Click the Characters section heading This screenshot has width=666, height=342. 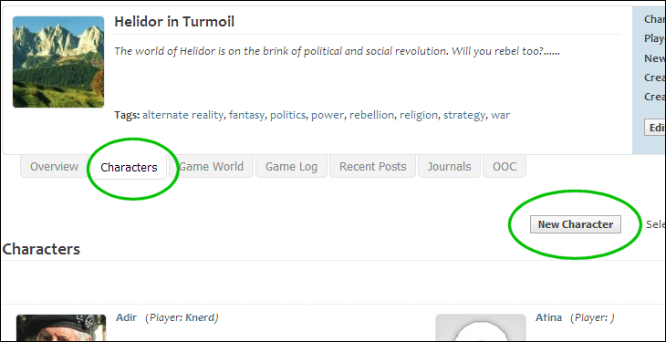[x=41, y=249]
